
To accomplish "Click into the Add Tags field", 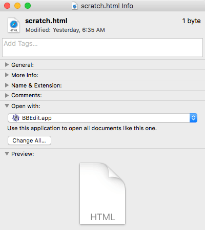I will point(102,48).
